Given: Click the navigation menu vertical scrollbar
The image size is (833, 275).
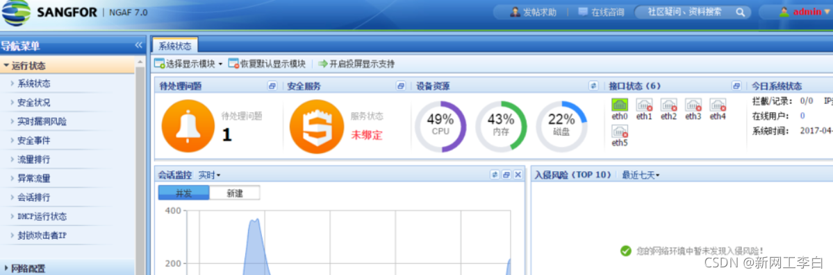Looking at the screenshot, I should pyautogui.click(x=140, y=167).
